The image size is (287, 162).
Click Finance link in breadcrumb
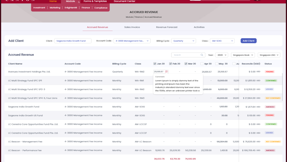[139, 17]
